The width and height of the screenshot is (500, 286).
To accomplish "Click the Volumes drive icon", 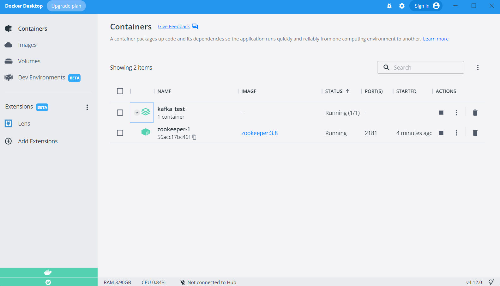I will (x=9, y=61).
